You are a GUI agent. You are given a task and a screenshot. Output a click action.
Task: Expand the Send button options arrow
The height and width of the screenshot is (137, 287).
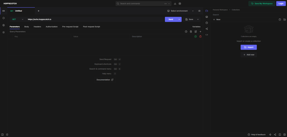point(179,19)
